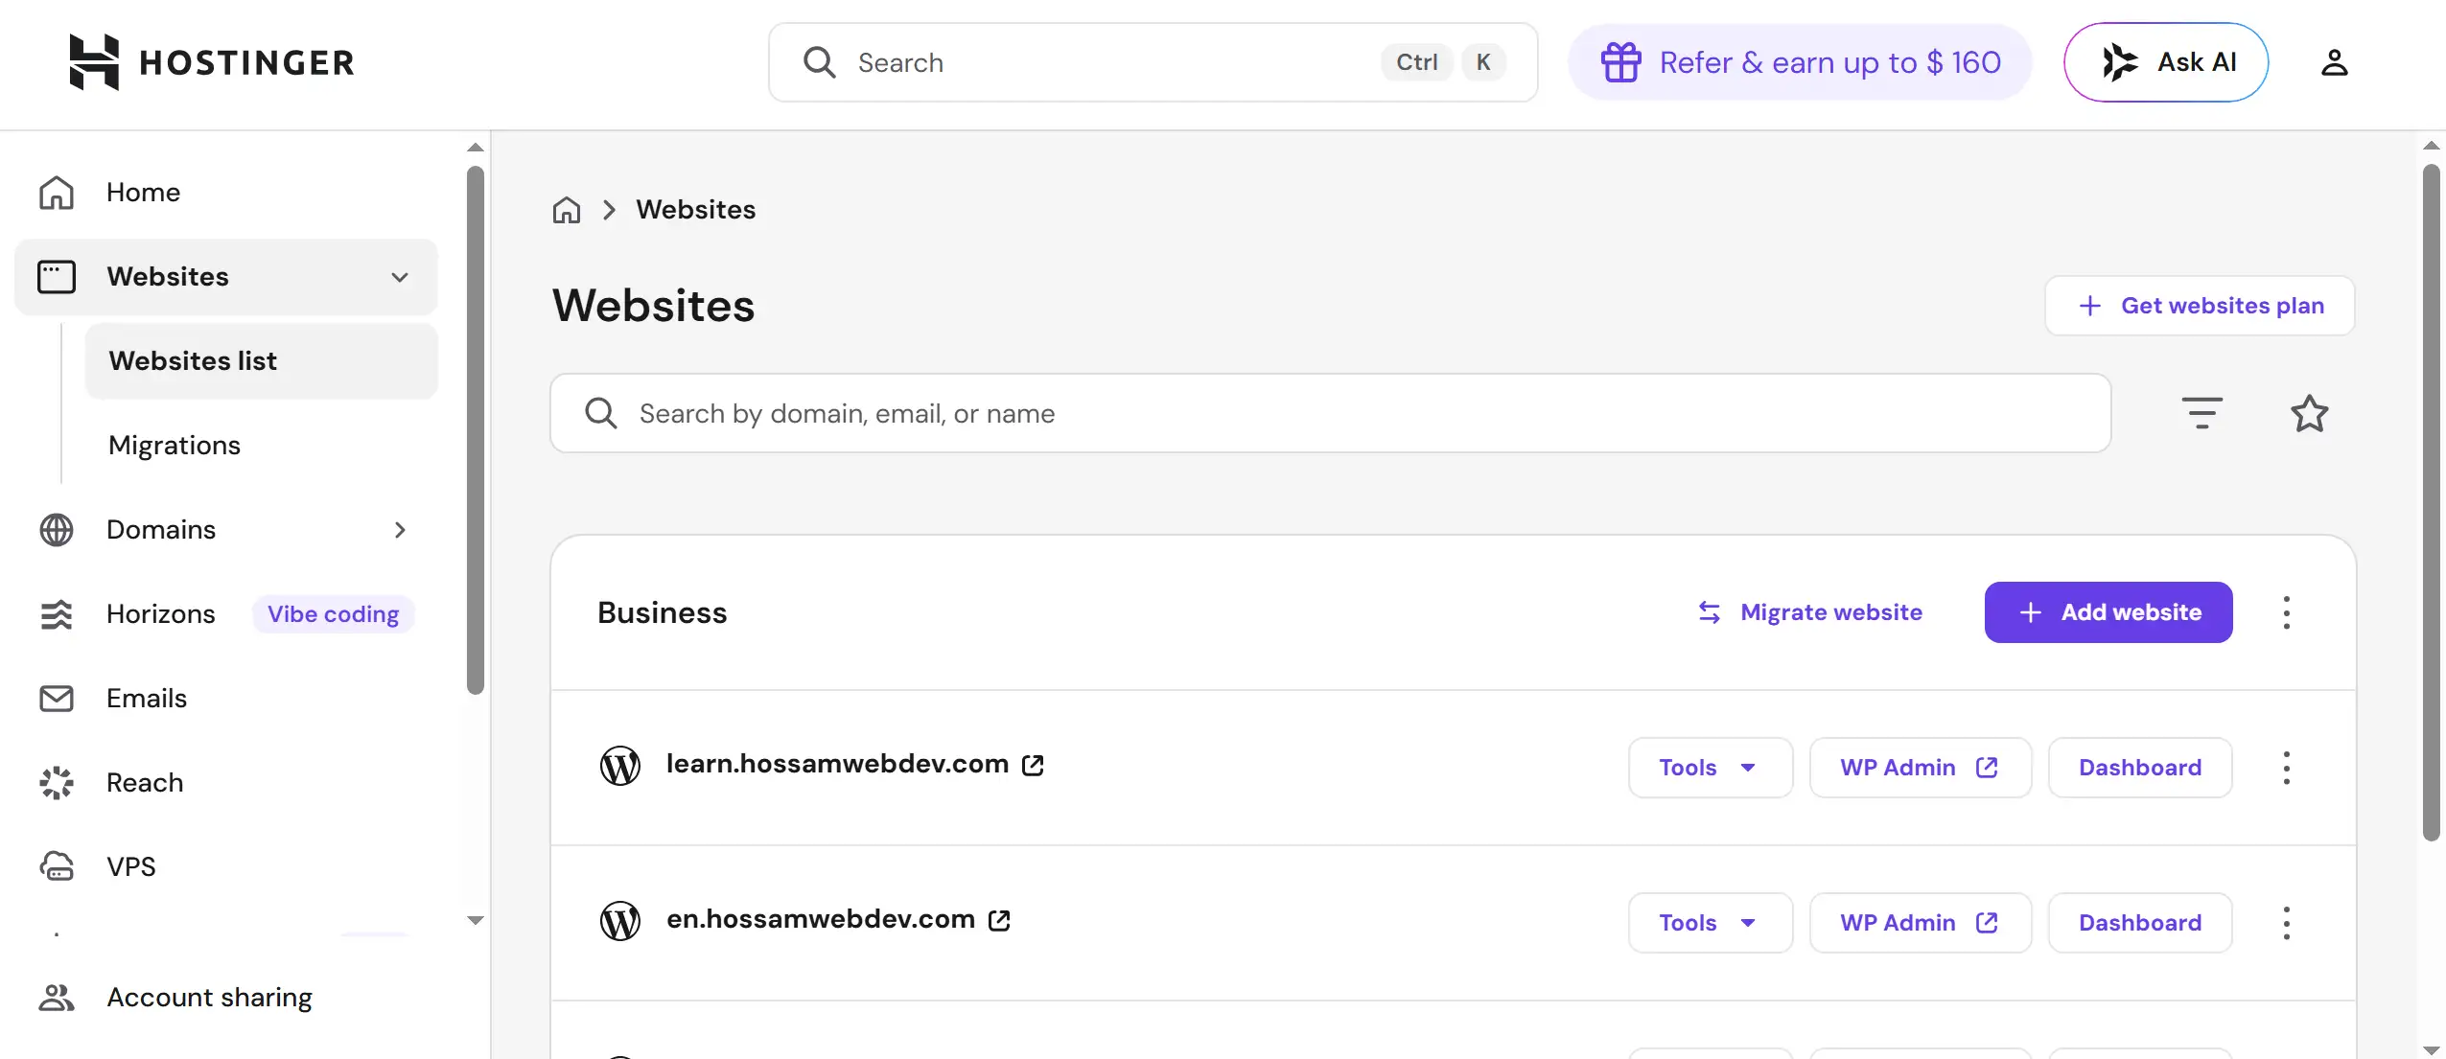
Task: Click the favorites star icon
Action: [2309, 413]
